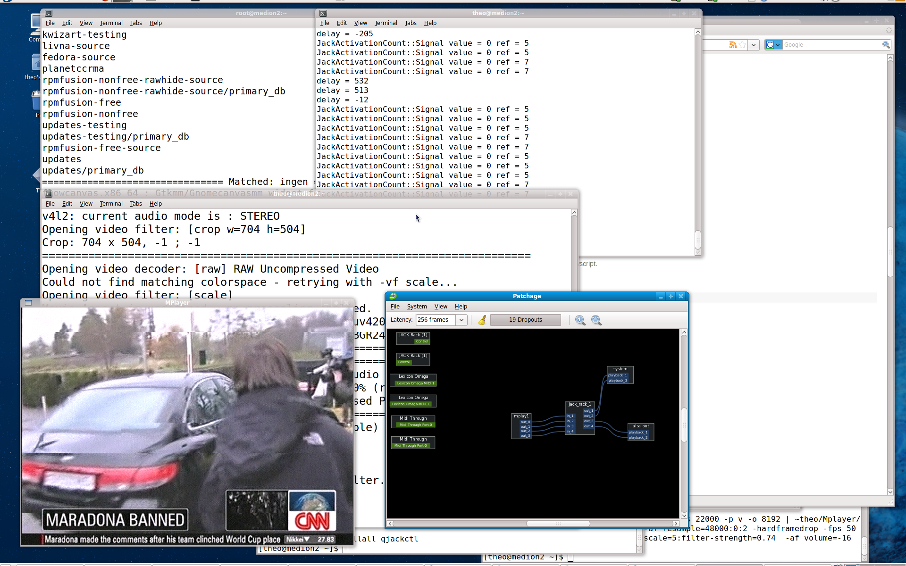
Task: Open Edit menu in the JackActivationCount terminal
Action: point(342,23)
